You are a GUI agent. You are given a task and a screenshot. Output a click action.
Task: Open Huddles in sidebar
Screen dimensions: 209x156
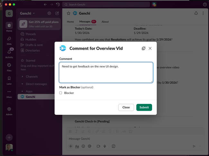coord(28,40)
